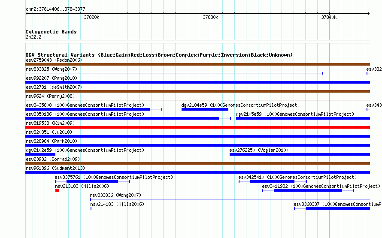The image size is (382, 238).
Task: Select the blue esv992207 gain bar
Action: (197, 82)
